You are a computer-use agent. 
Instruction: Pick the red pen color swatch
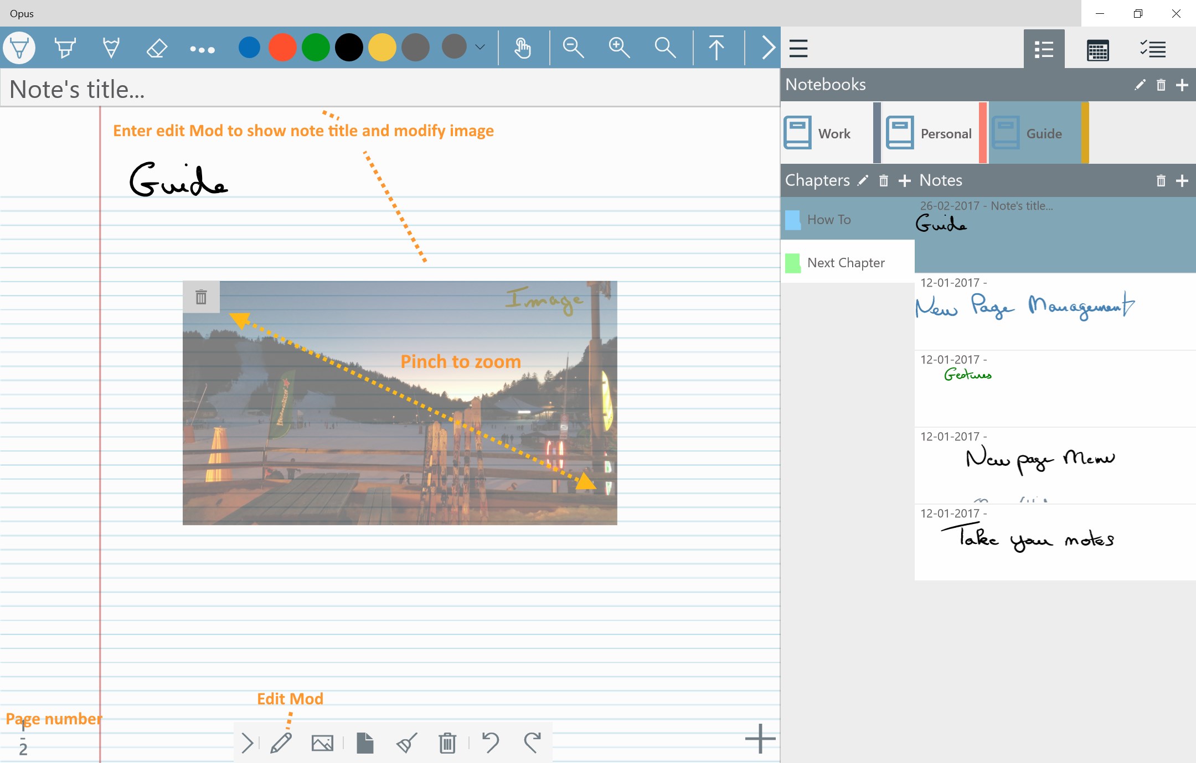tap(282, 48)
